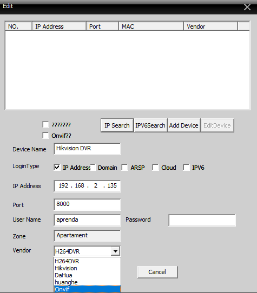
Task: Click the MAC column header
Action: click(151, 26)
